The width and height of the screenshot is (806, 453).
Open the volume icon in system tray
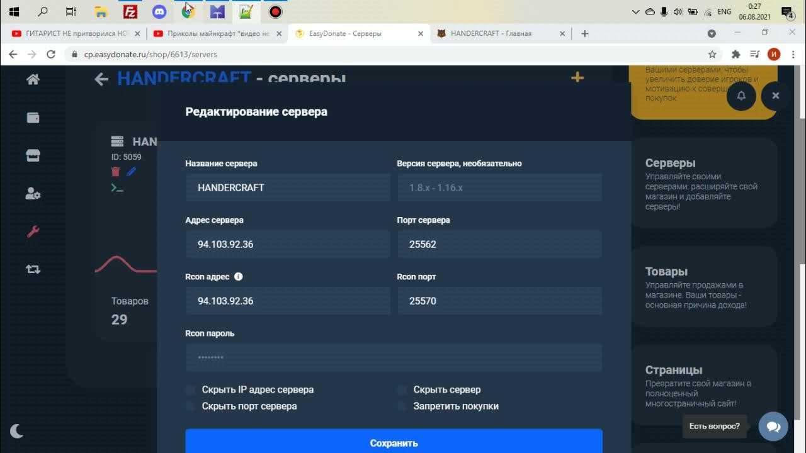pyautogui.click(x=678, y=11)
